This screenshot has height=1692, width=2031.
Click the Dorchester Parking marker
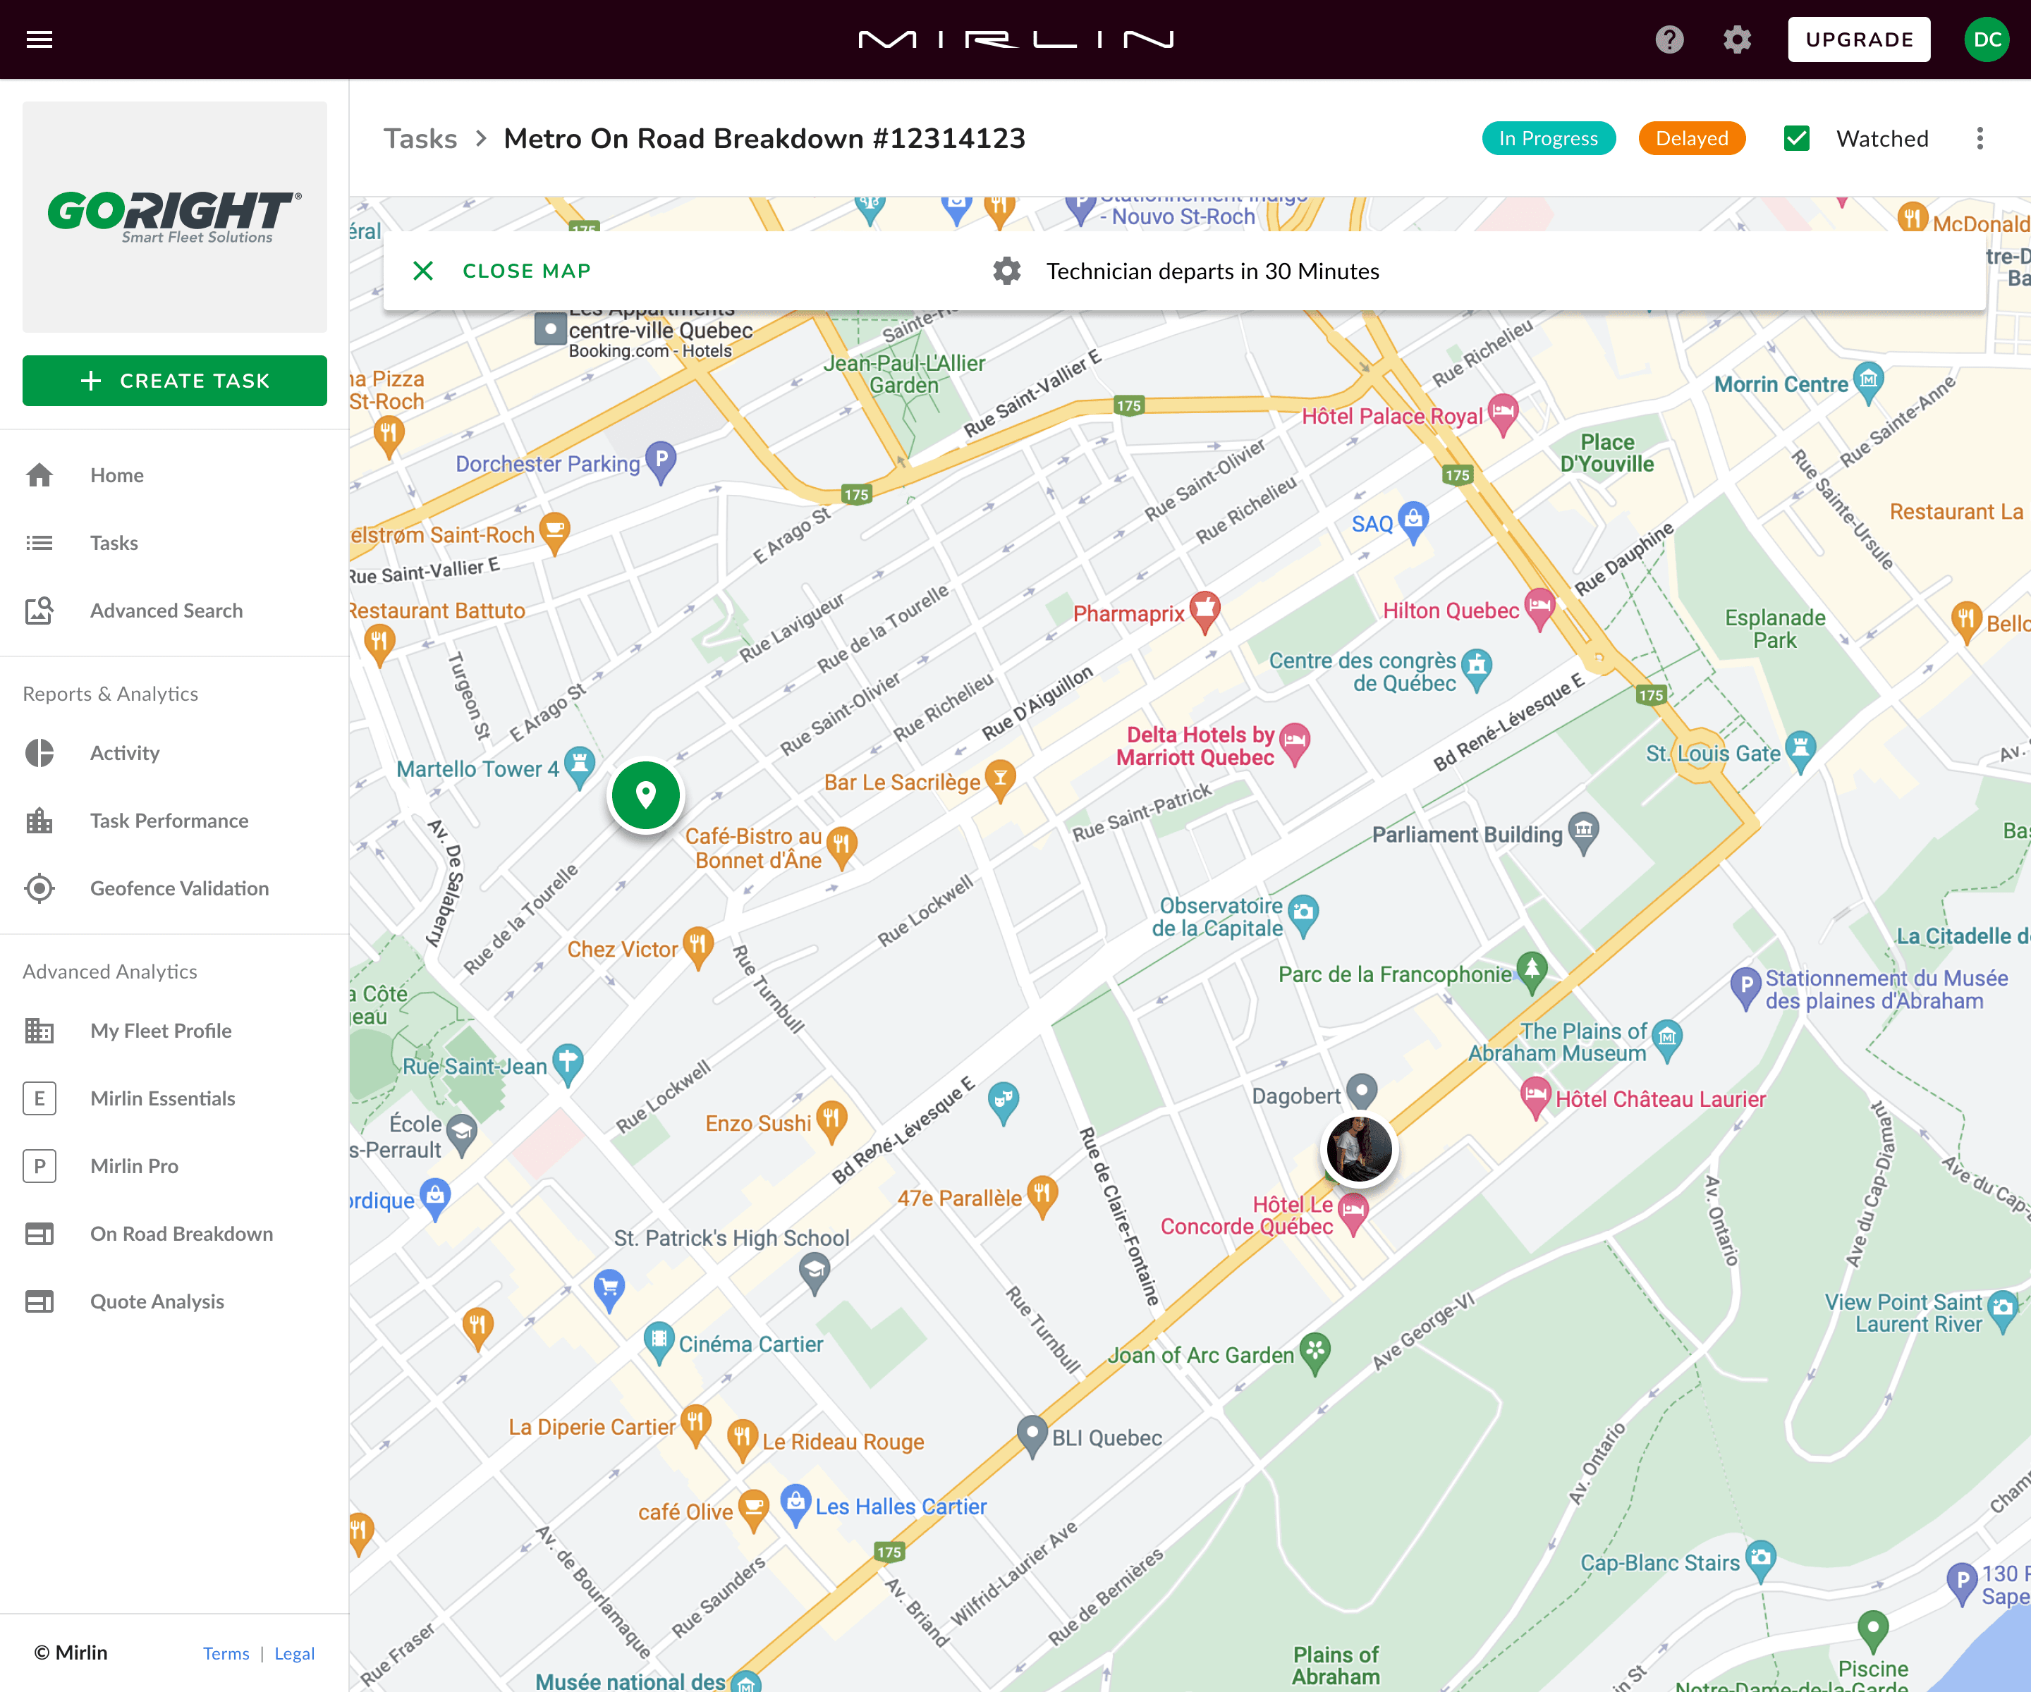661,461
